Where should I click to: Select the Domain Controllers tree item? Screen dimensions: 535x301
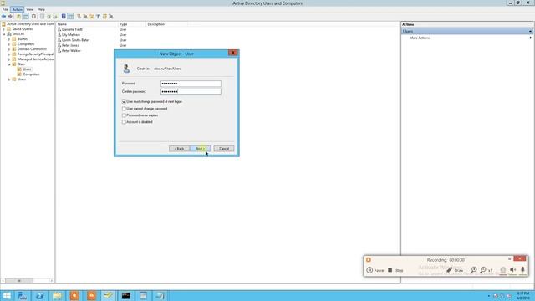[32, 49]
